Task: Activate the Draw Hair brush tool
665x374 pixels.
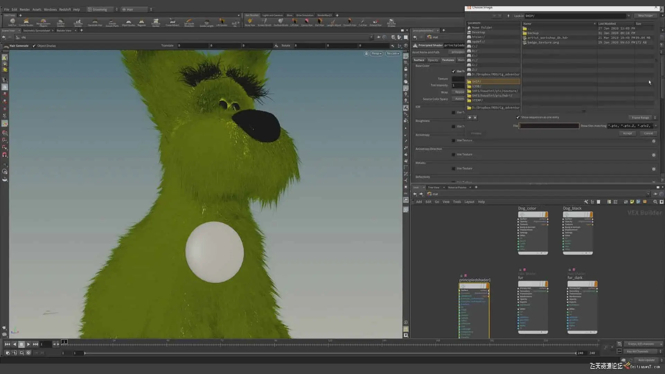Action: [x=250, y=22]
